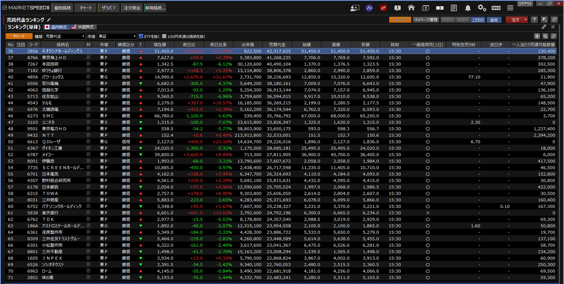Uncheck the ETFを除く checkbox
The image size is (564, 284).
tap(141, 36)
